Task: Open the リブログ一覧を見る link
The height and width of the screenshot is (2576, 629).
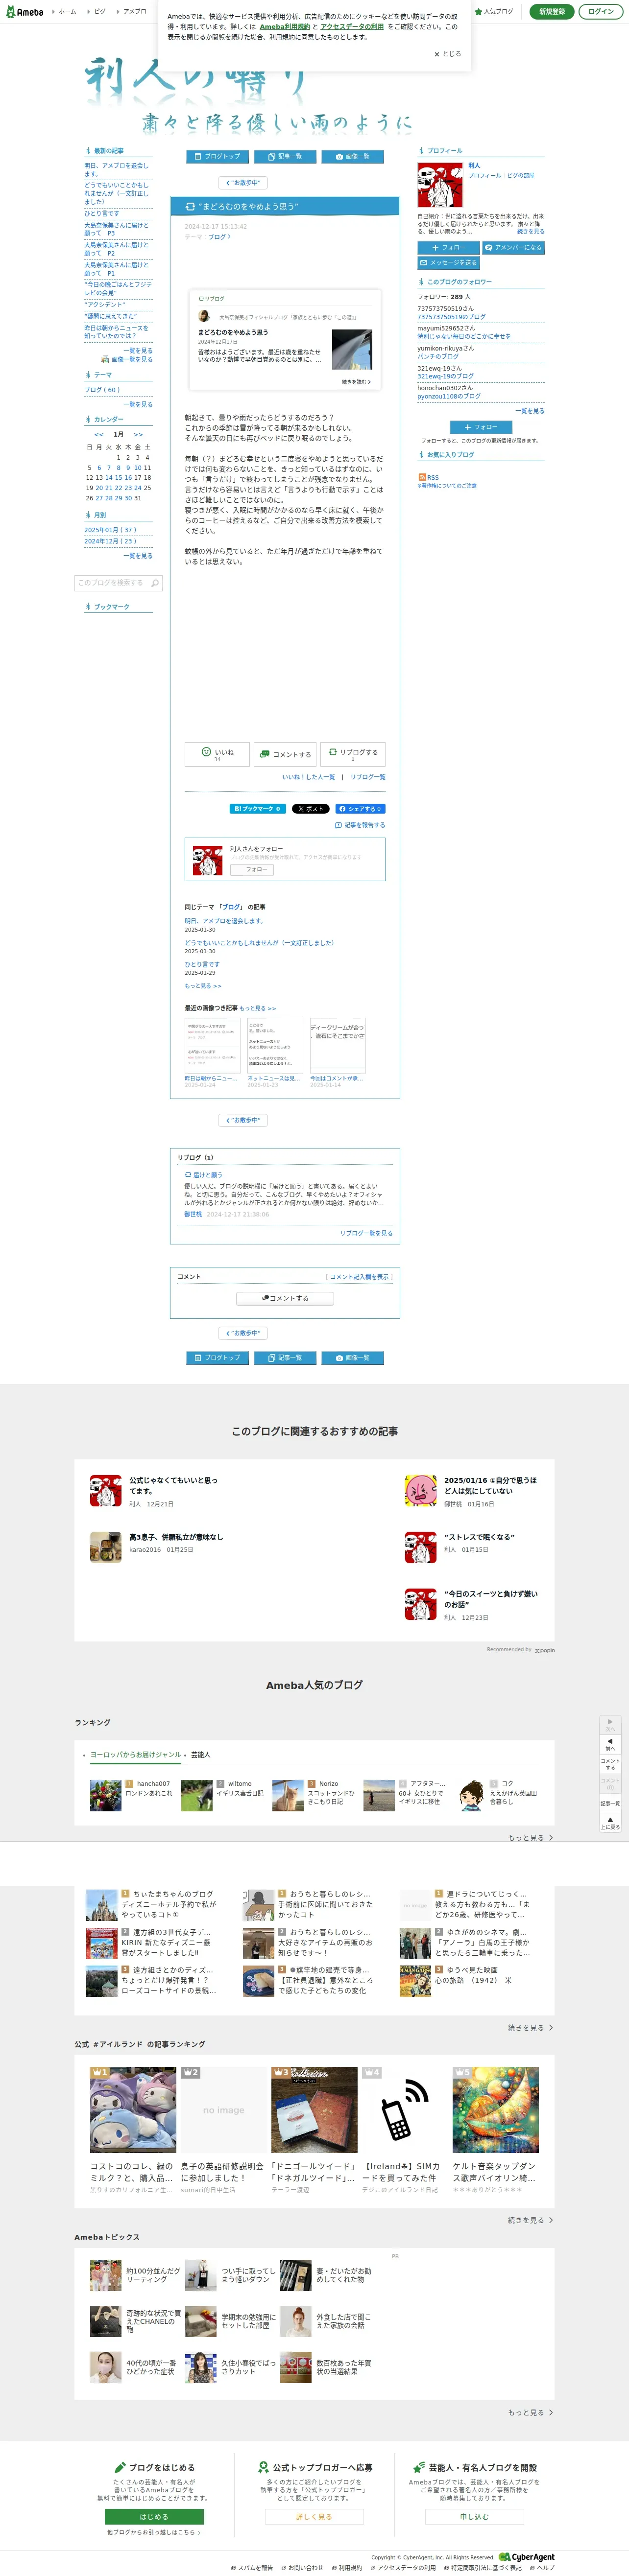Action: (x=366, y=1233)
